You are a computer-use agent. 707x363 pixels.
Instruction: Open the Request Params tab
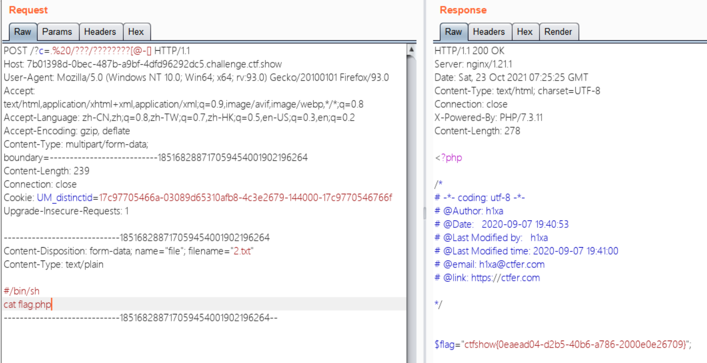click(x=57, y=31)
